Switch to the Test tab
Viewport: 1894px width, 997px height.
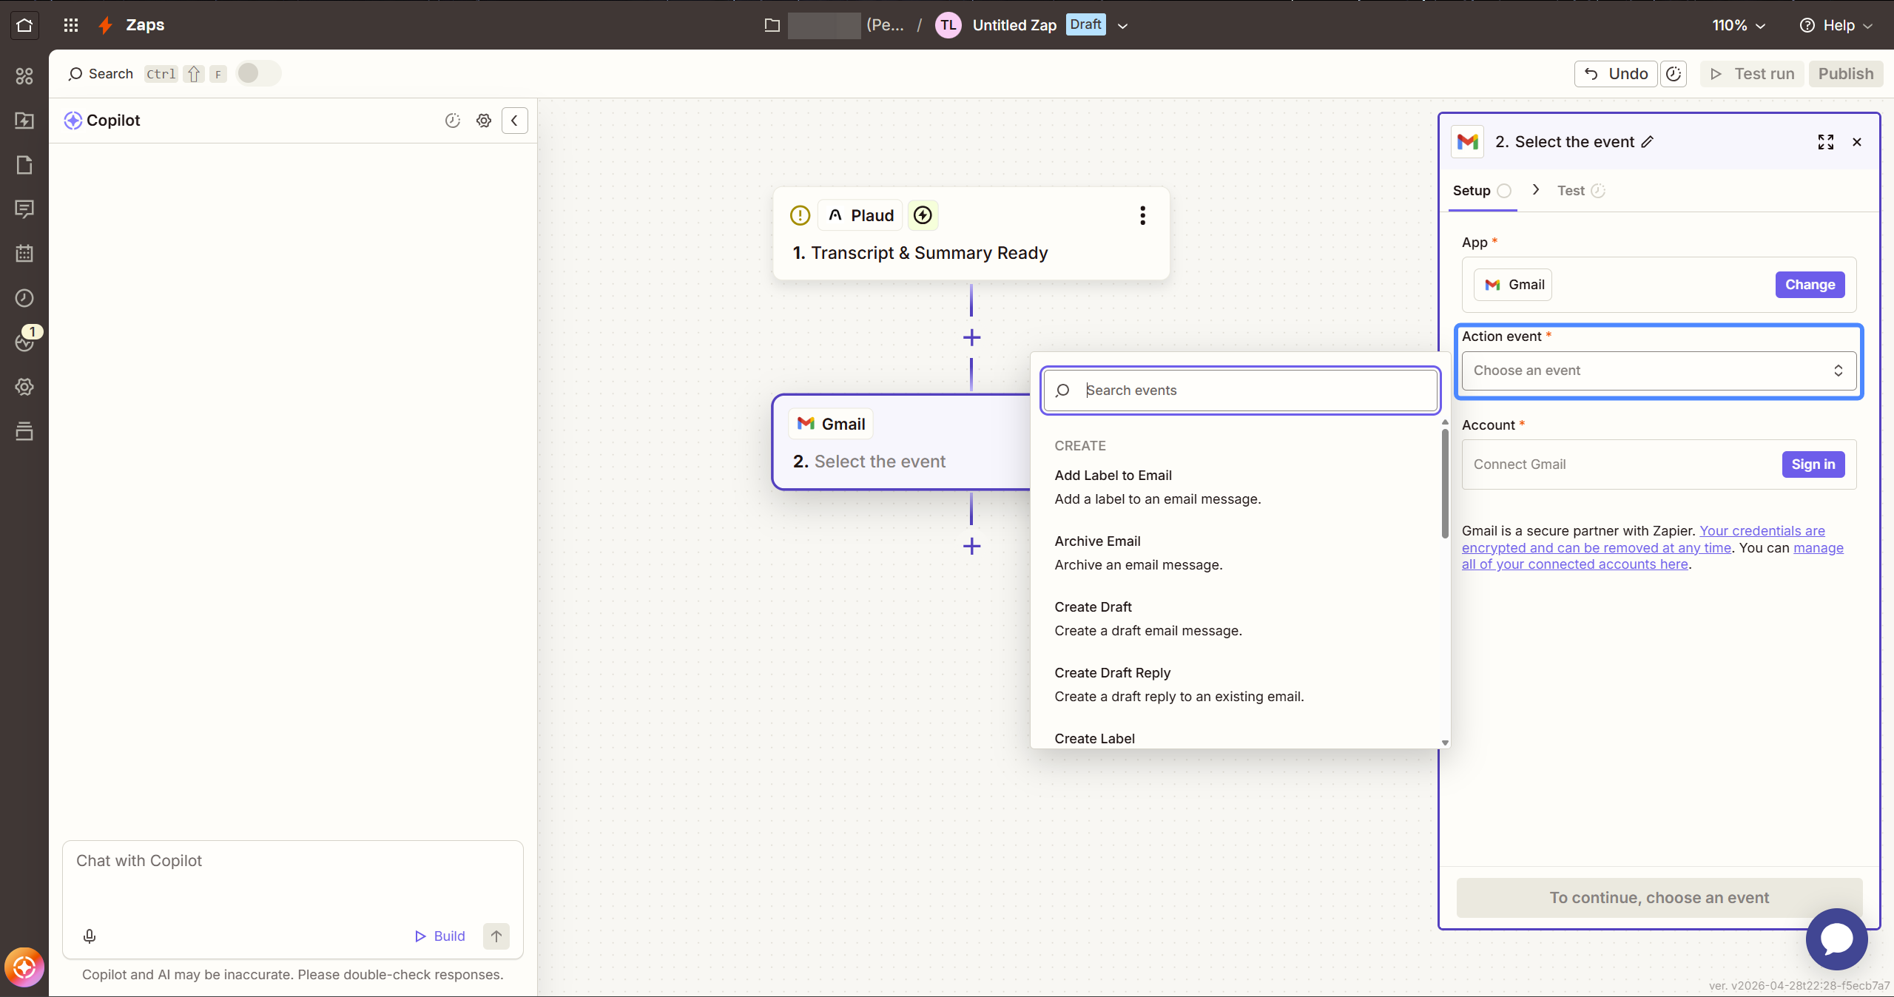[1581, 191]
